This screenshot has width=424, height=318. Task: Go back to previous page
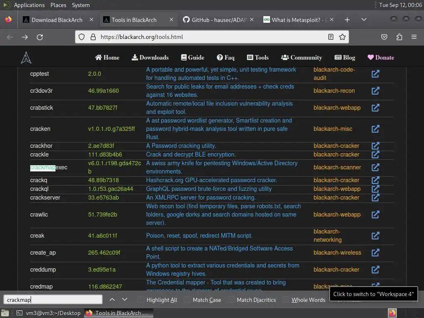click(x=10, y=37)
